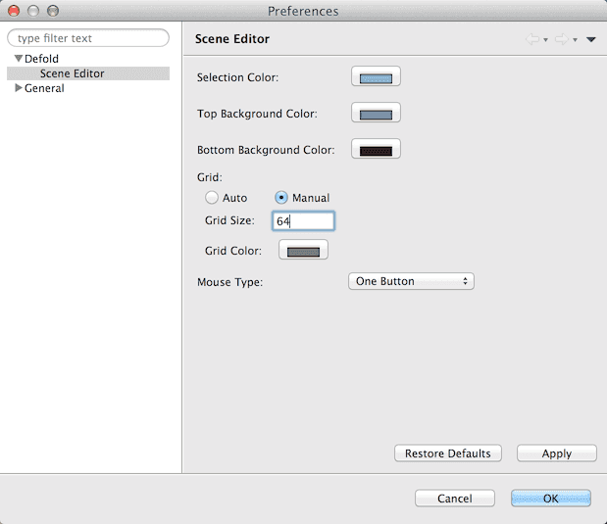Screen dimensions: 607x524
Task: Pick the Selection Color swatch
Action: [x=376, y=77]
